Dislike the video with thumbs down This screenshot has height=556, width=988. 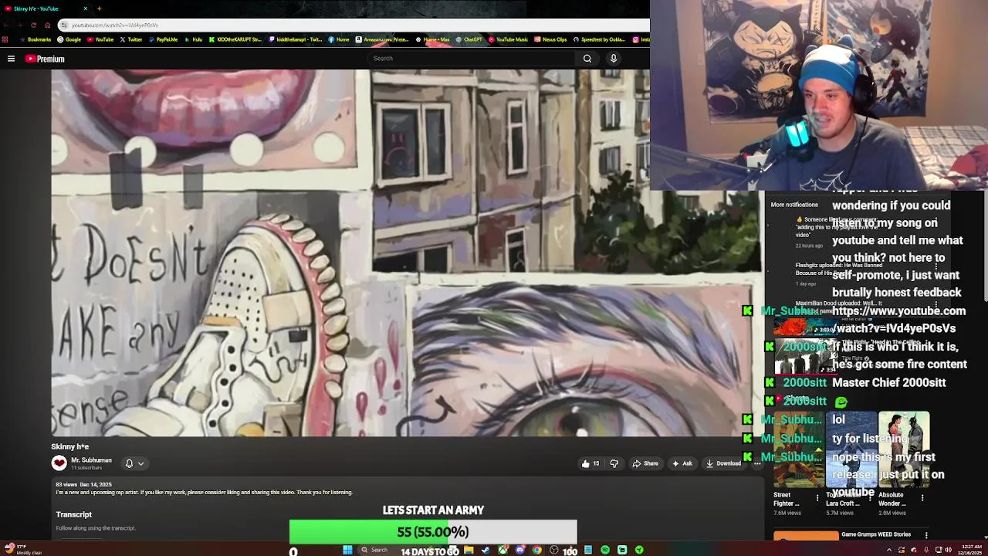coord(614,463)
